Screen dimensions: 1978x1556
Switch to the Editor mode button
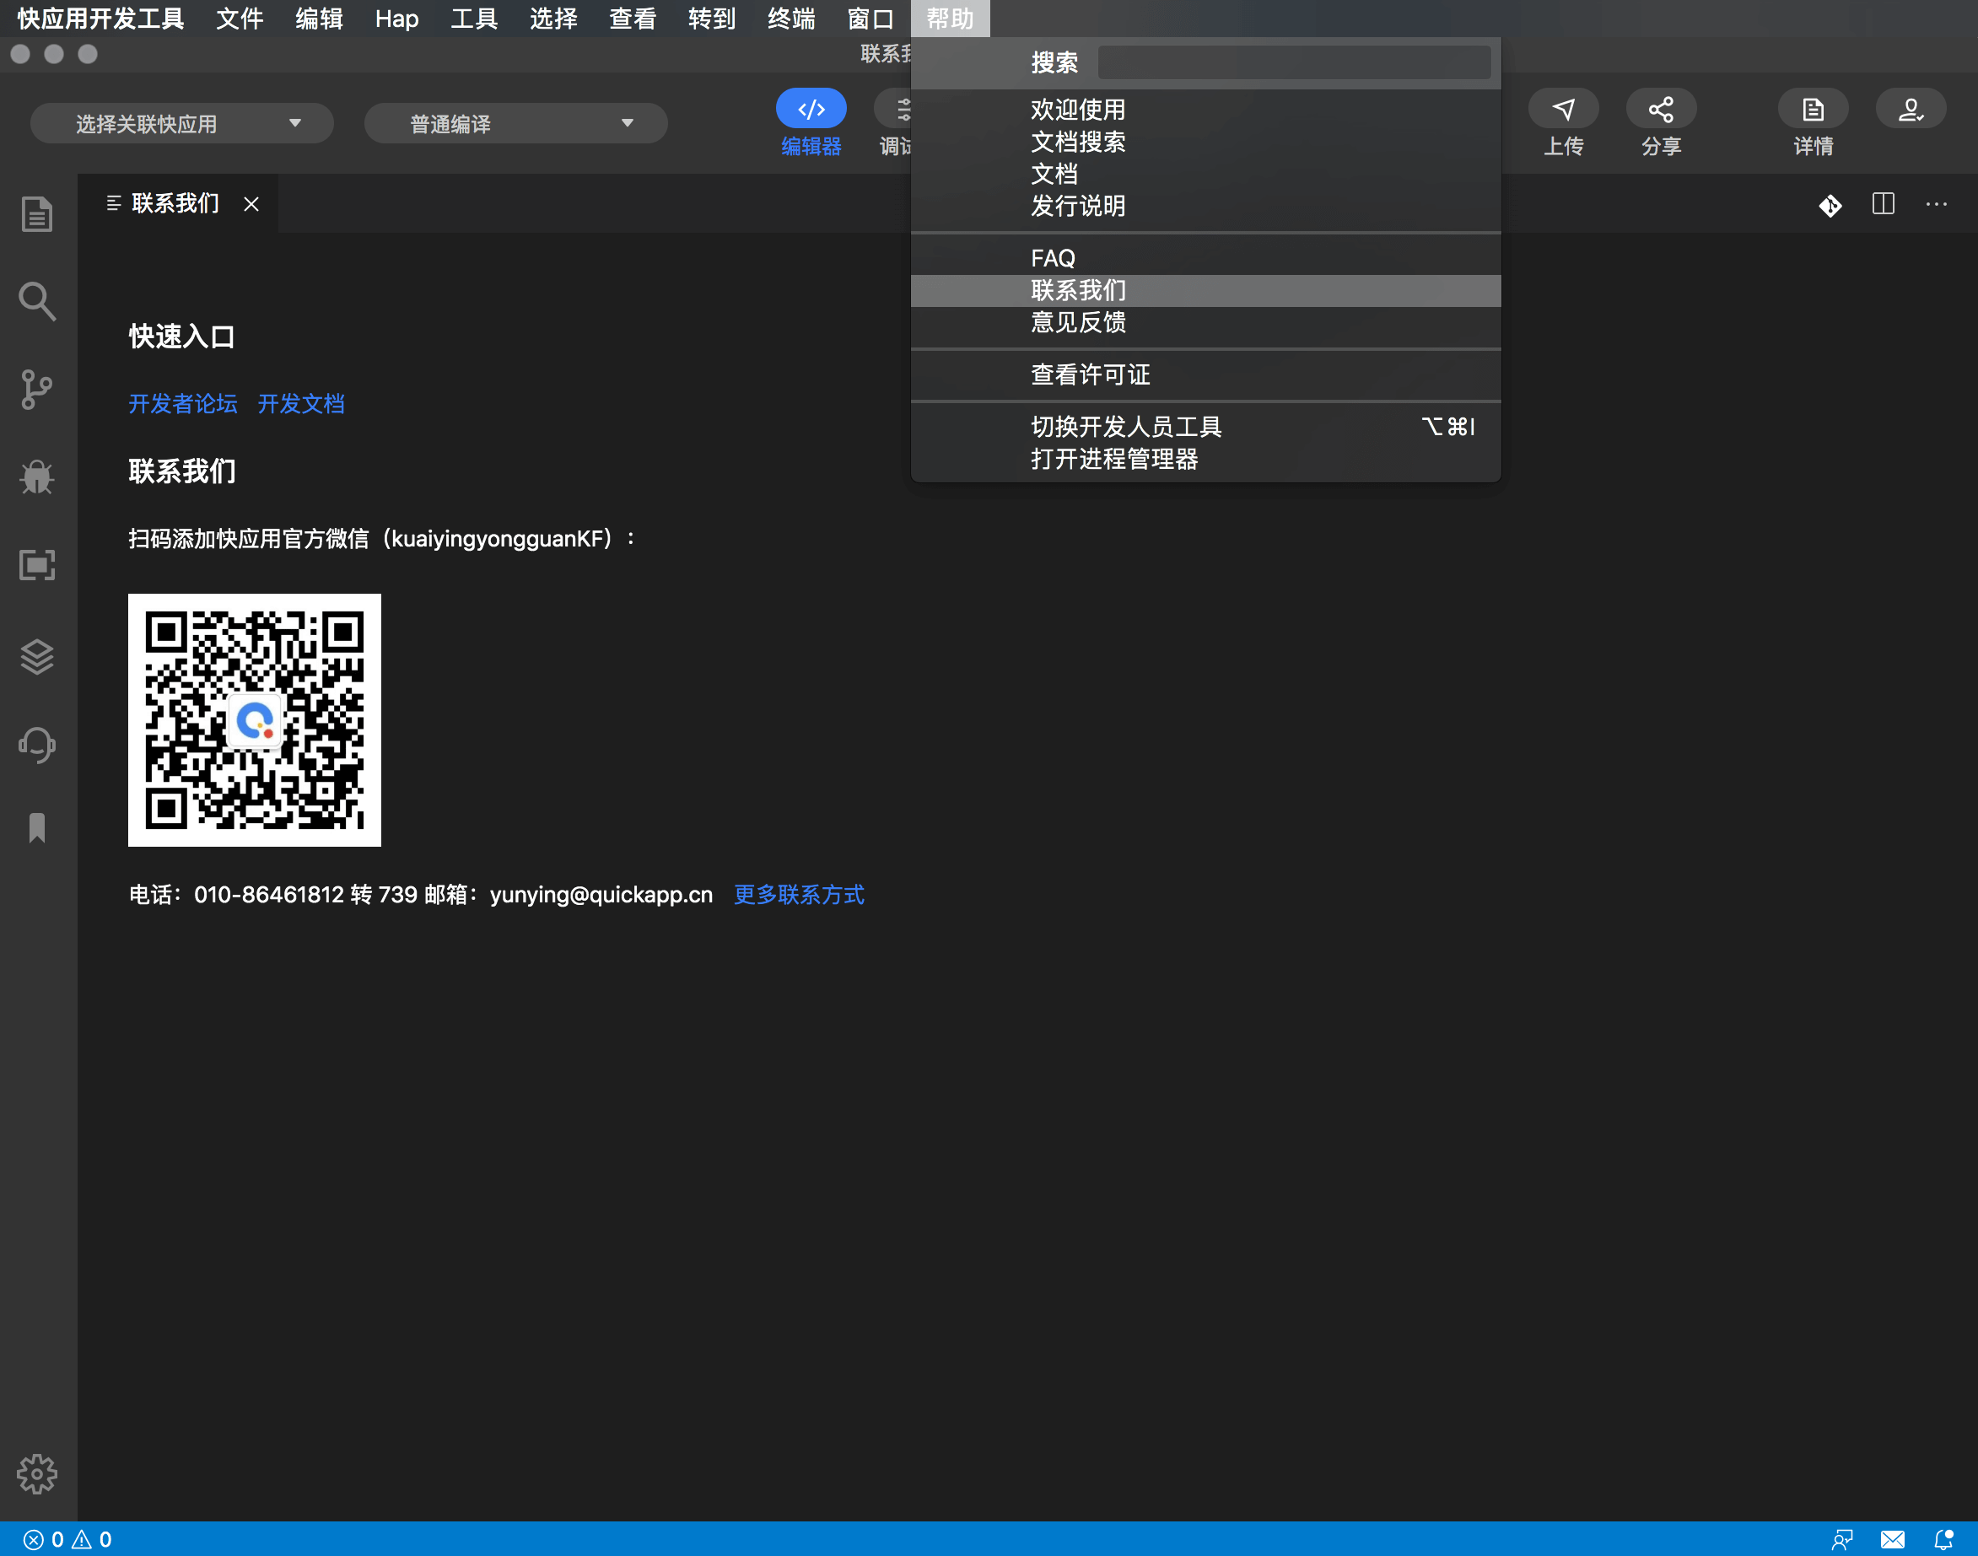point(811,110)
